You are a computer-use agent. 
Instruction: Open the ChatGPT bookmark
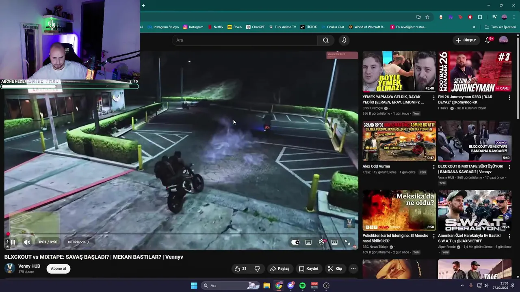pyautogui.click(x=255, y=27)
